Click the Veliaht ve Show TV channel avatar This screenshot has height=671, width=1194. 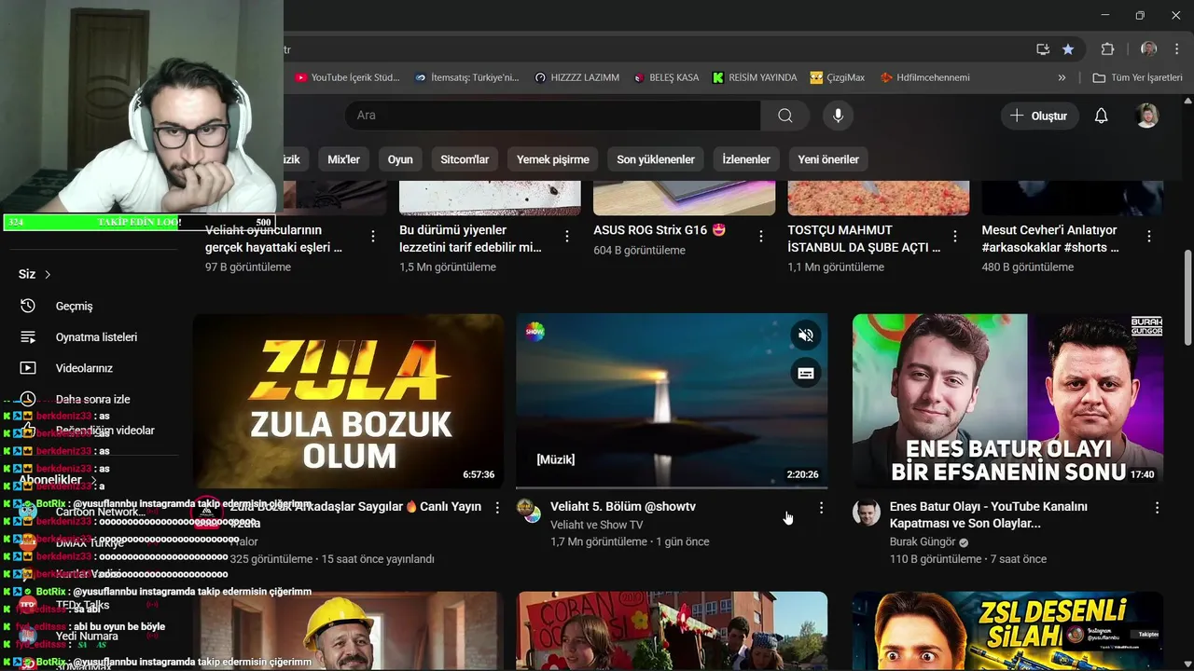click(x=529, y=511)
